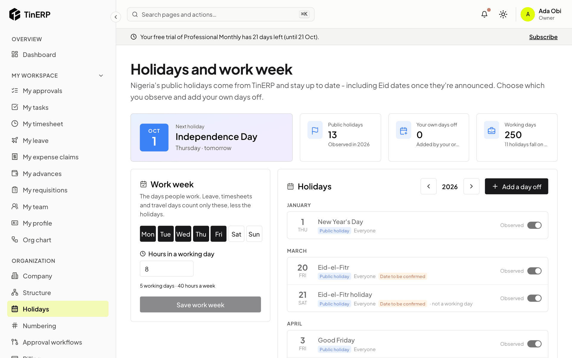
Task: Click the My team people icon
Action: pos(15,206)
